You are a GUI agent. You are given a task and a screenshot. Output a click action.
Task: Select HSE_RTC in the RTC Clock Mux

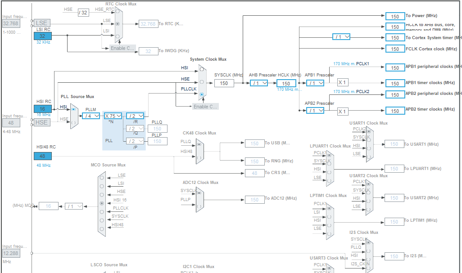tap(118, 11)
